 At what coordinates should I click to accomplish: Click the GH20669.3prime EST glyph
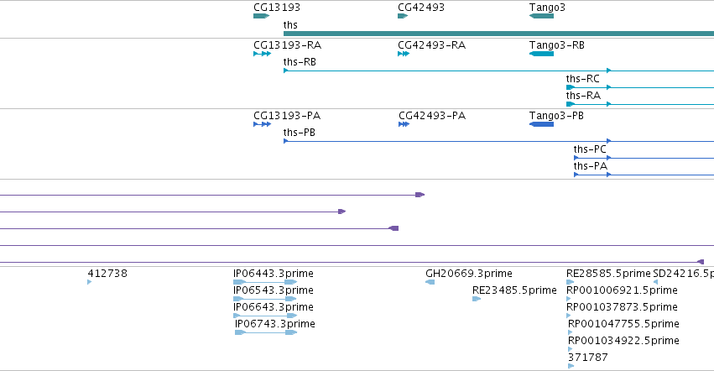click(x=430, y=282)
